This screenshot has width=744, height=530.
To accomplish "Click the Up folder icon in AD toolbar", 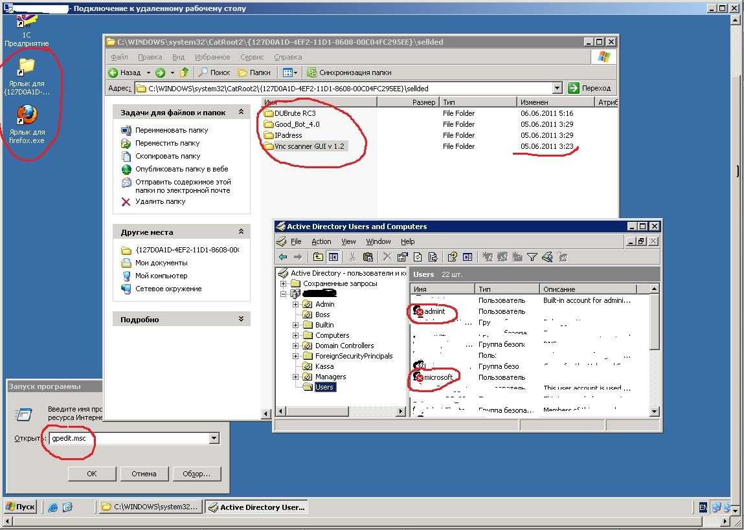I will click(318, 257).
